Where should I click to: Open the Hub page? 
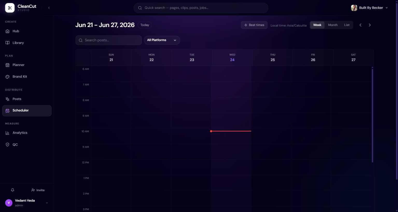pos(27,31)
